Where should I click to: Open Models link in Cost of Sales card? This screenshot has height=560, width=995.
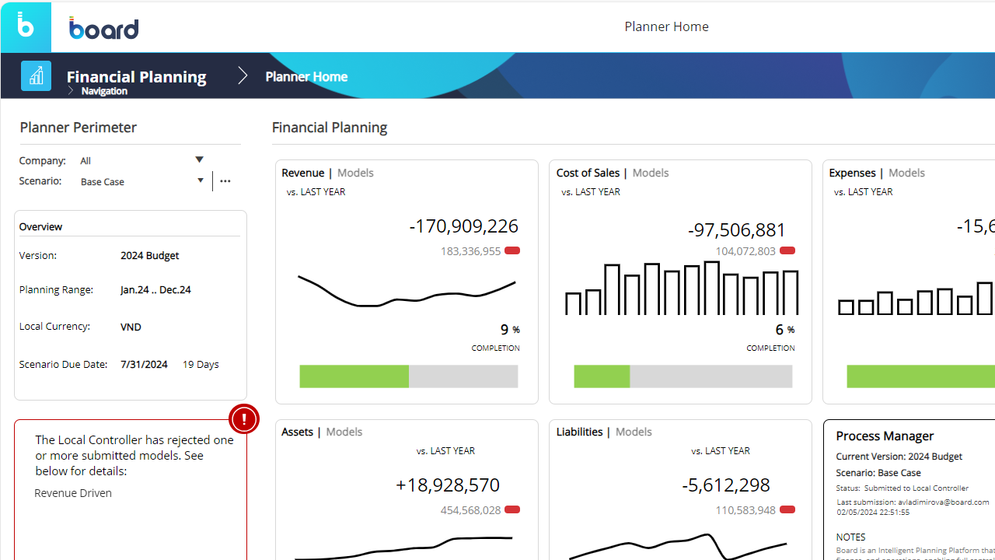point(651,173)
